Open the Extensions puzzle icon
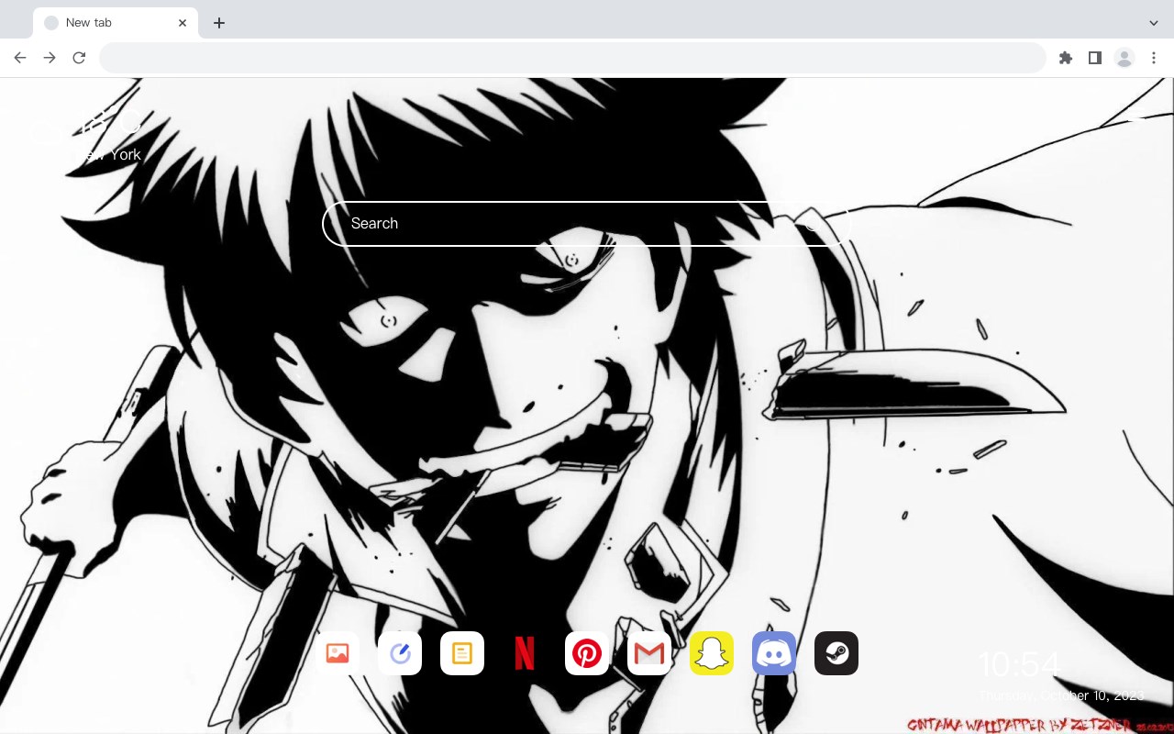Viewport: 1174px width, 734px height. 1065,58
